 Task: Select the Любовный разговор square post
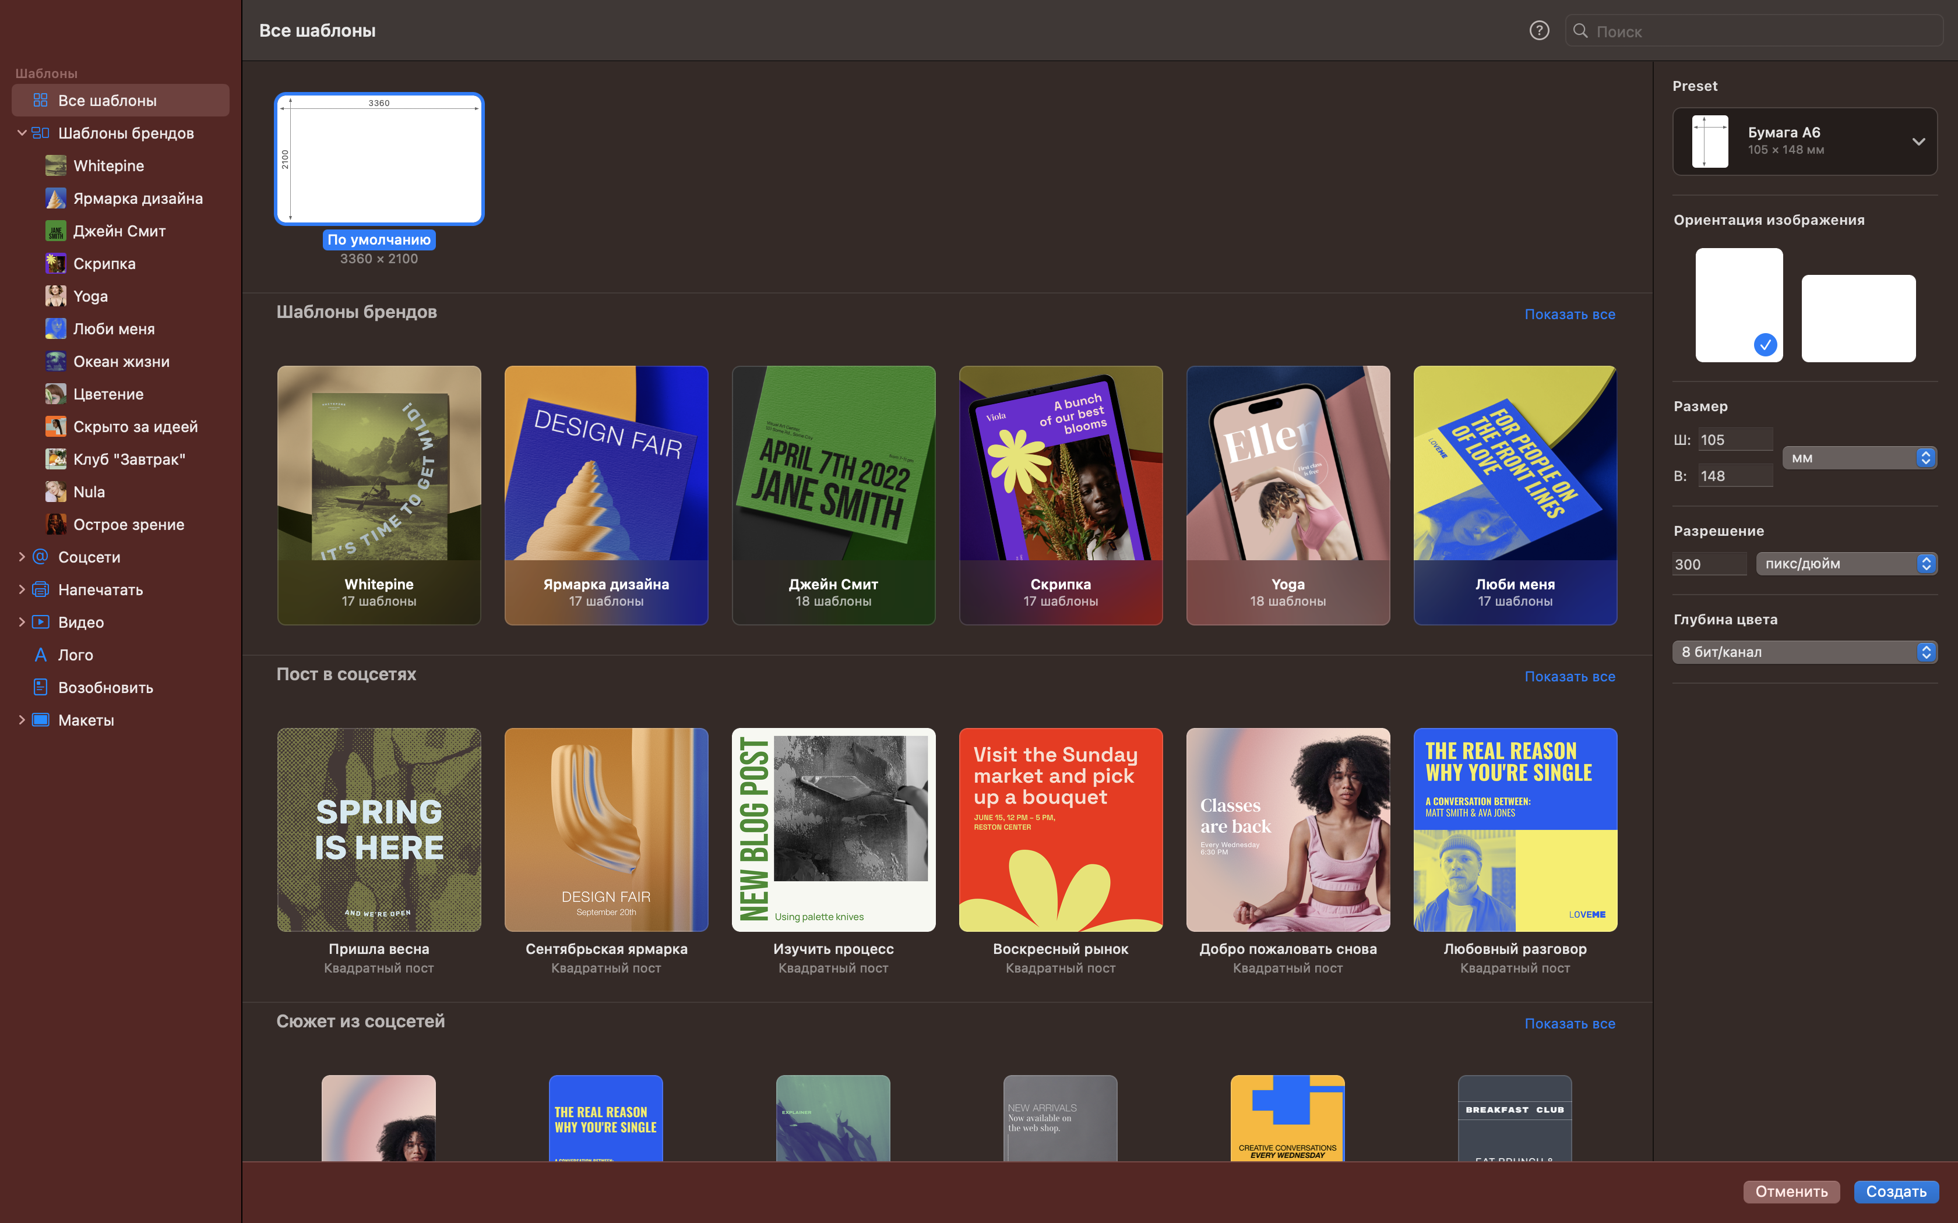click(1515, 829)
